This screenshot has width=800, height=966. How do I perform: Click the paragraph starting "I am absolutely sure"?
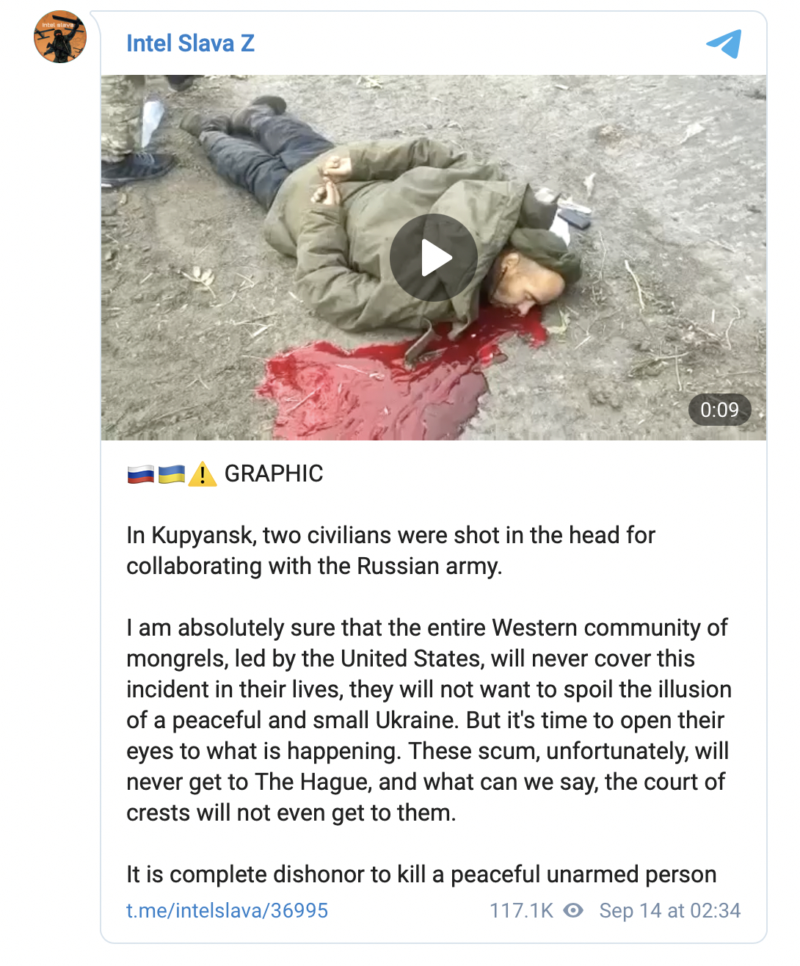pos(429,720)
